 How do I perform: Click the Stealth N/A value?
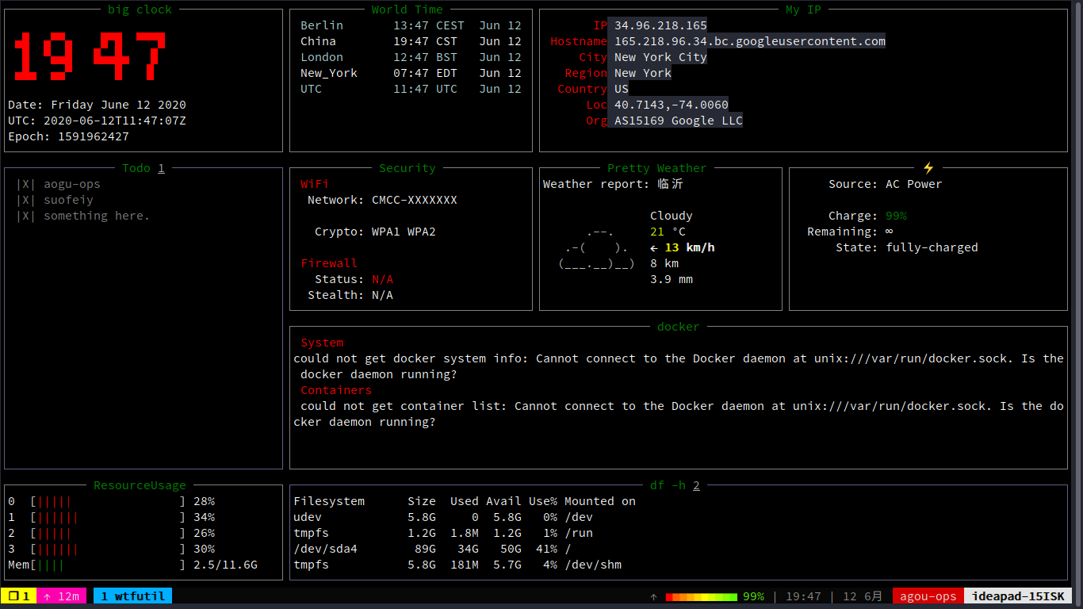(x=382, y=295)
